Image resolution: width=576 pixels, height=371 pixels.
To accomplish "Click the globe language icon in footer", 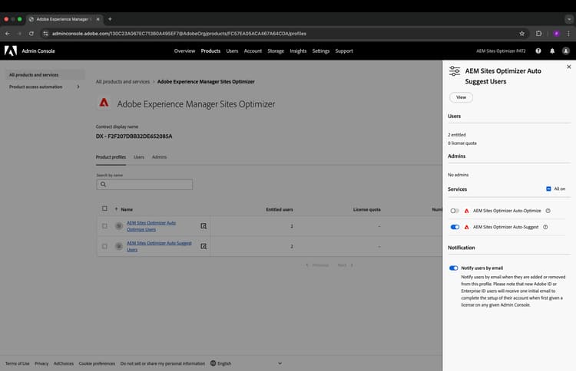I will (213, 363).
